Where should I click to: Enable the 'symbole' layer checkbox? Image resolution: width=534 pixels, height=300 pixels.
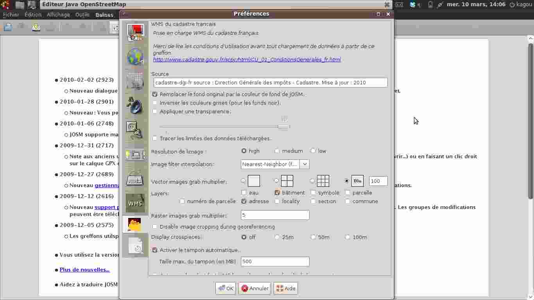tap(313, 193)
